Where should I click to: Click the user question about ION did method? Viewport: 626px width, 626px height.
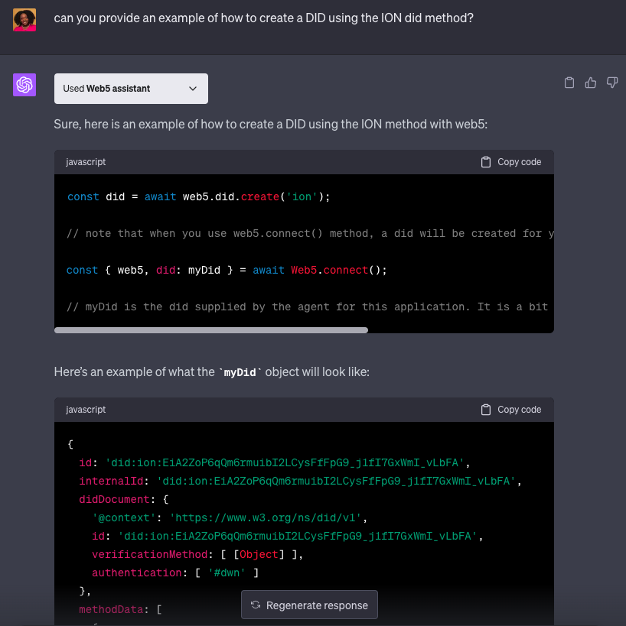[263, 18]
